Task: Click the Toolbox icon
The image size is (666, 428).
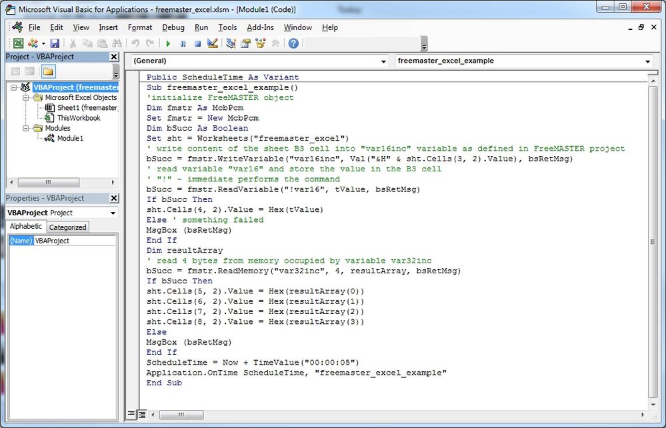Action: tap(275, 43)
